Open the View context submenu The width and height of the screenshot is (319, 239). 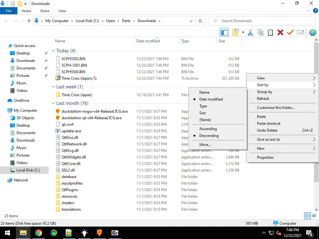[x=282, y=78]
